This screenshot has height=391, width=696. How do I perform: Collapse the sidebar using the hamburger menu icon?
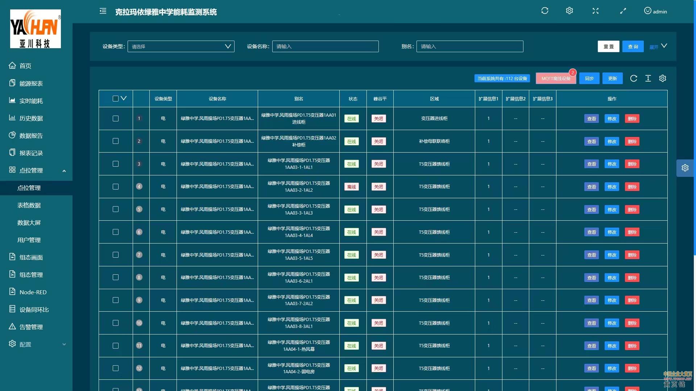(103, 11)
